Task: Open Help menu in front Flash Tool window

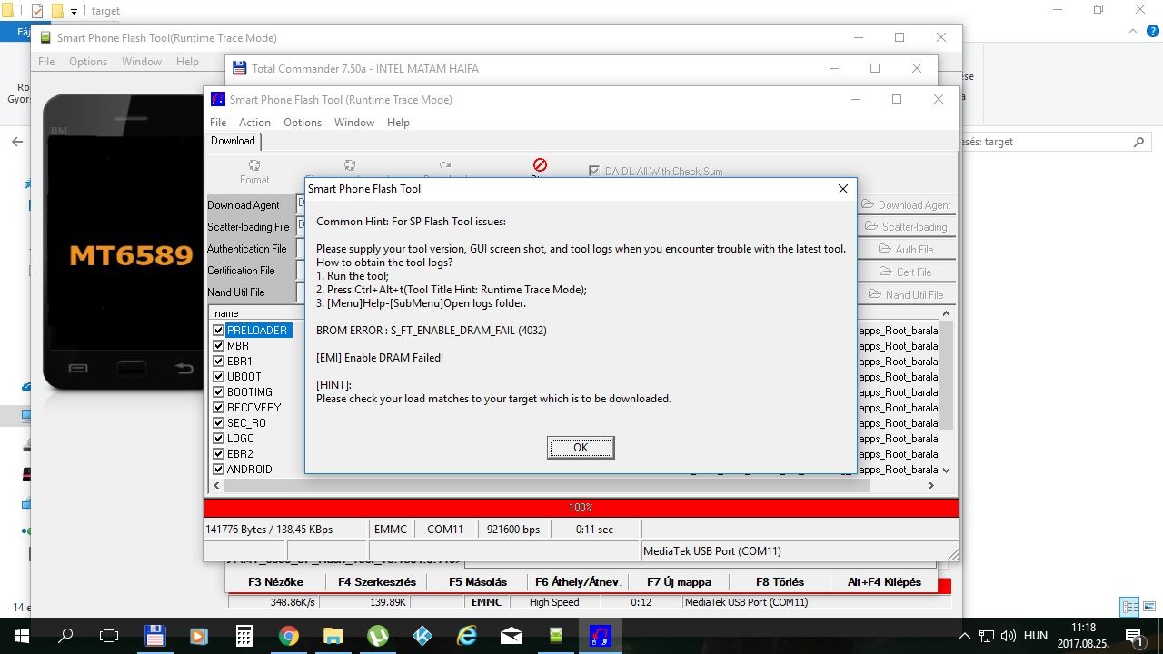Action: pyautogui.click(x=398, y=123)
